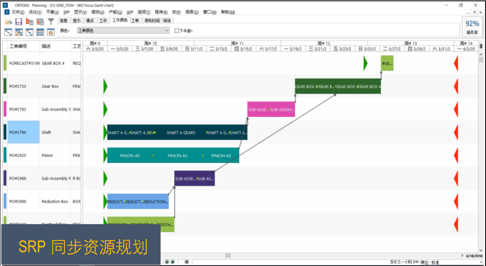Open the SRP menu
Screen dimensions: 486x266
(66, 12)
